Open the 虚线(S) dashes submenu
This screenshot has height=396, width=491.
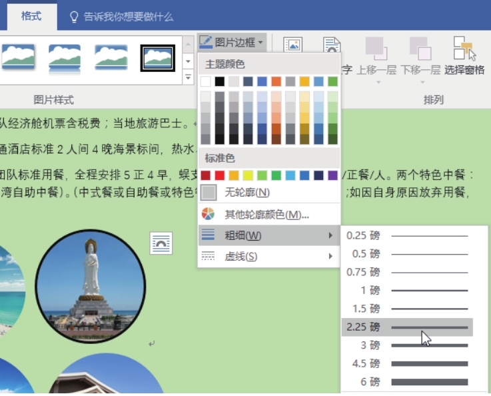pyautogui.click(x=269, y=256)
